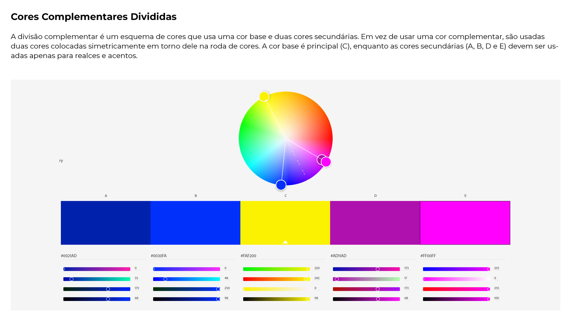Click yellow-to-white slider with value 0
Image resolution: width=571 pixels, height=321 pixels.
click(x=276, y=289)
